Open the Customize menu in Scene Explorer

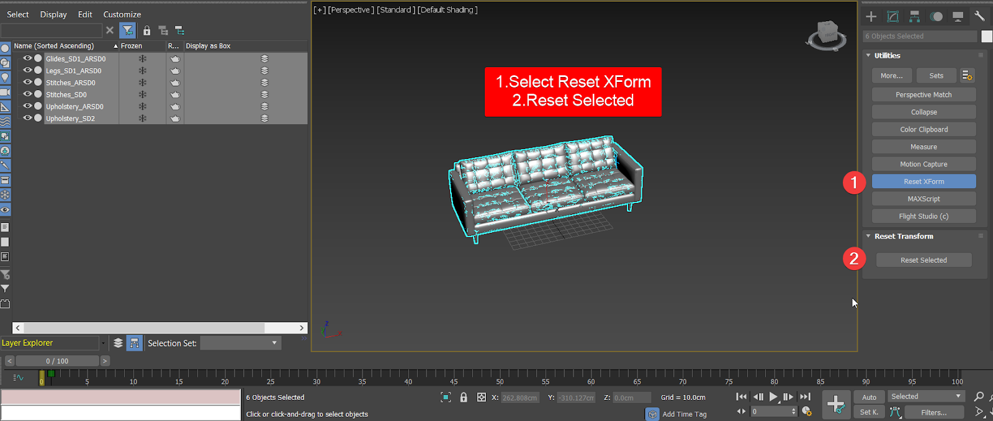[x=122, y=14]
